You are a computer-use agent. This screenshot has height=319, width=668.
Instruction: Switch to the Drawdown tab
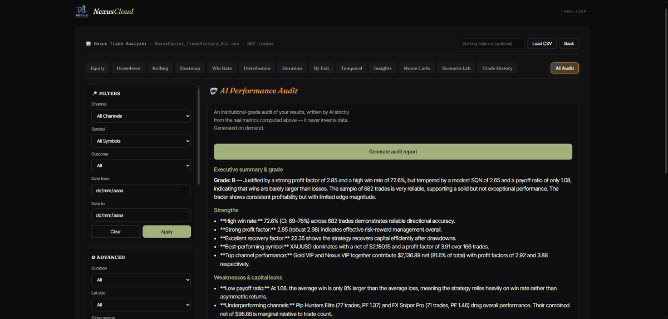coord(129,68)
